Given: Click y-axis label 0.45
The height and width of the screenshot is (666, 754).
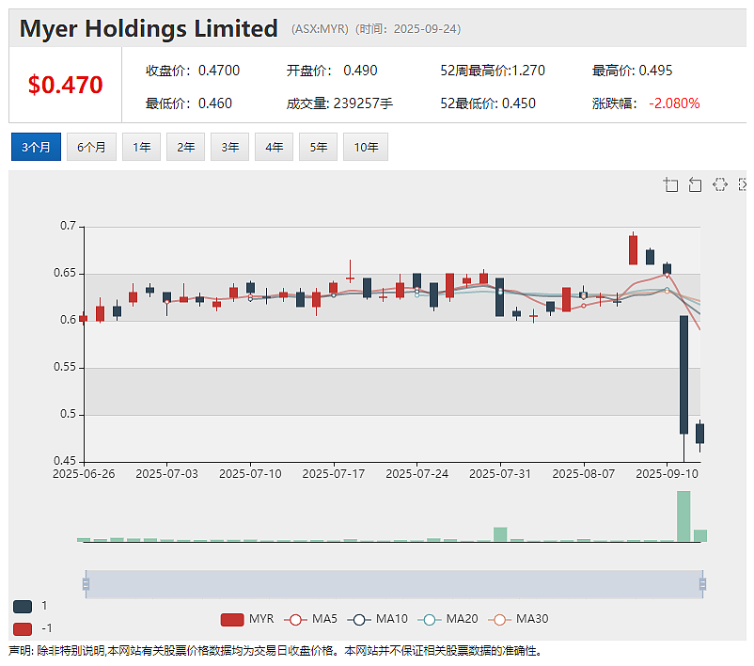Looking at the screenshot, I should pos(65,461).
